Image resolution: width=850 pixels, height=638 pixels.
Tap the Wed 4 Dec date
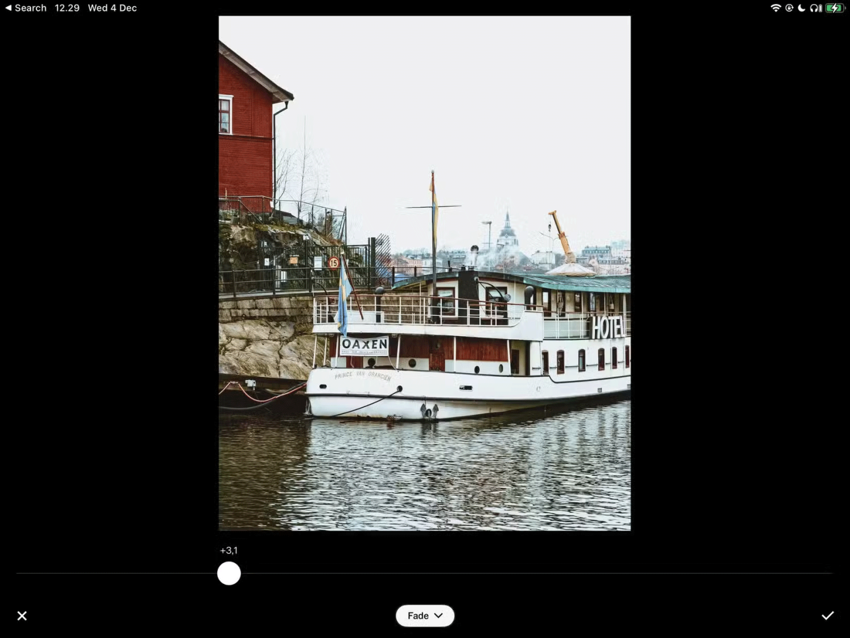(112, 8)
